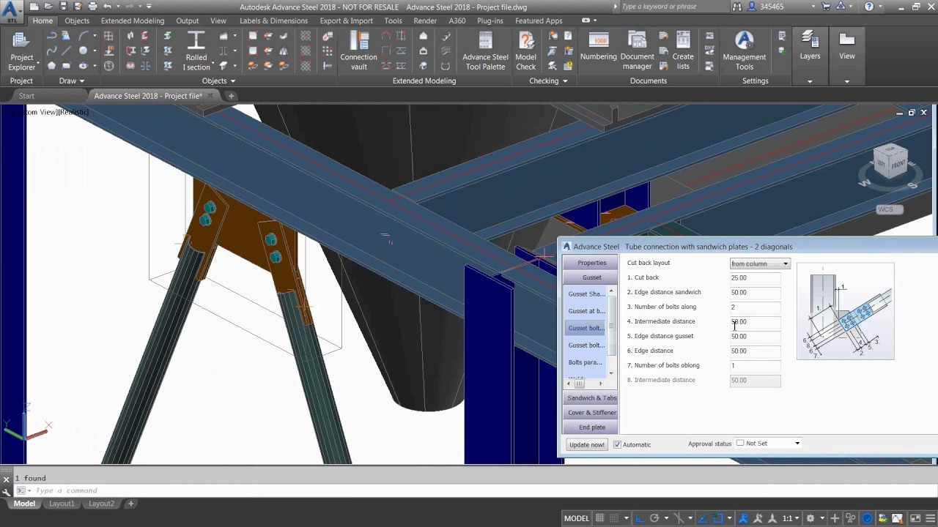Click the Help question mark icon
The width and height of the screenshot is (938, 527).
(869, 7)
